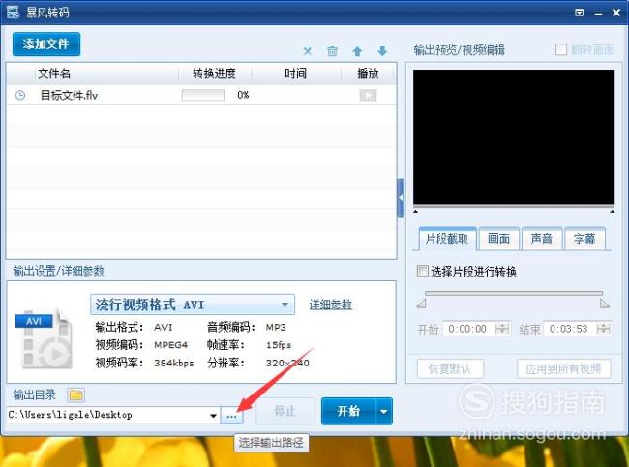The width and height of the screenshot is (629, 467).
Task: Move file up with the up arrow
Action: [357, 51]
